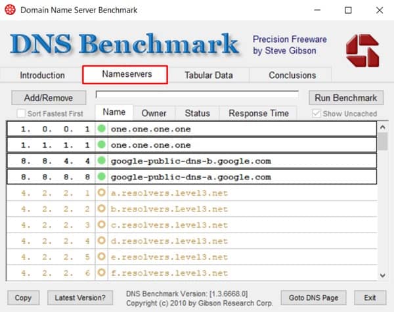Click the red app icon in title bar

[10, 10]
